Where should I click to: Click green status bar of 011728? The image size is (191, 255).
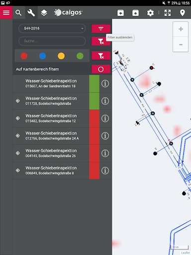point(94,101)
